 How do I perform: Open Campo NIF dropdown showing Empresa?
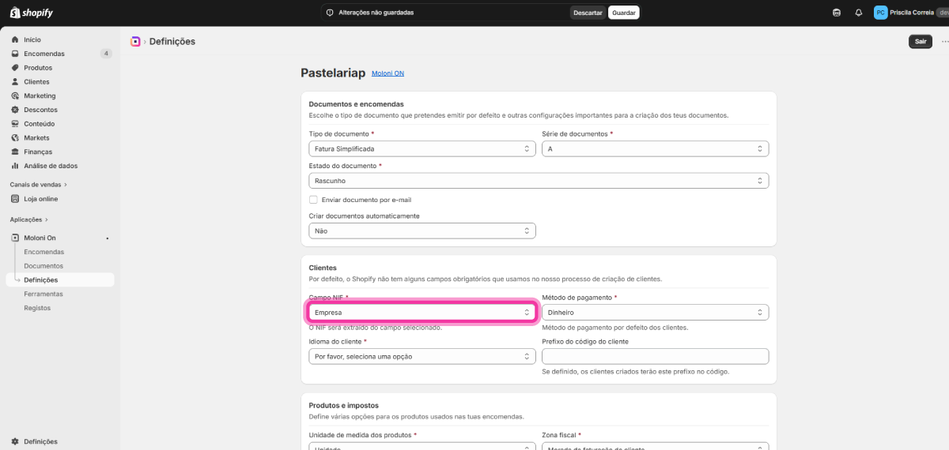click(422, 313)
